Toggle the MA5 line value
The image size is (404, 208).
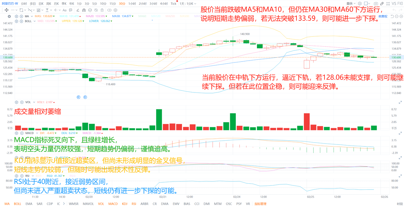[45, 16]
